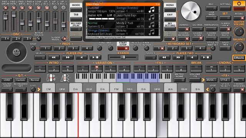The height and width of the screenshot is (138, 246).
Task: Click the keyboard split icon
Action: click(x=51, y=78)
